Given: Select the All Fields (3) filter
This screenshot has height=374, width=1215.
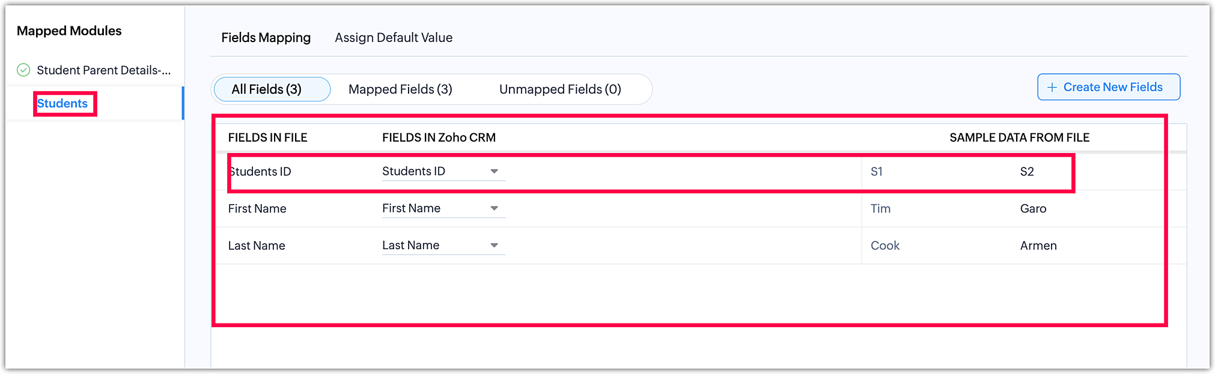Looking at the screenshot, I should [x=267, y=89].
